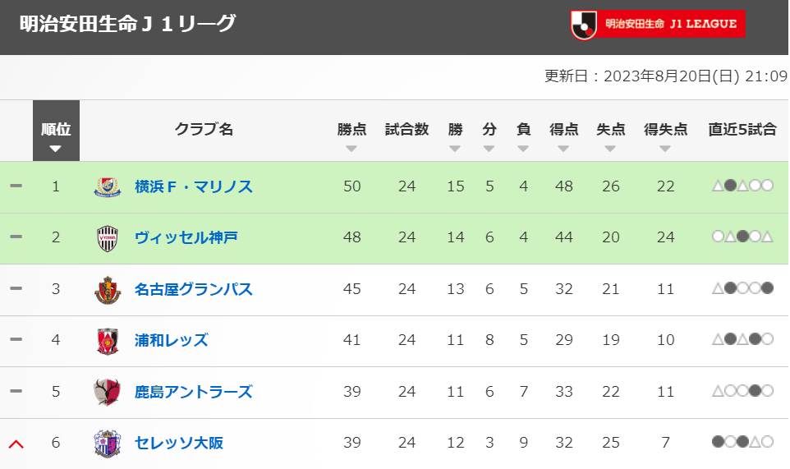The width and height of the screenshot is (790, 469).
Task: Click the Nagoya Grampus club crest
Action: point(108,290)
